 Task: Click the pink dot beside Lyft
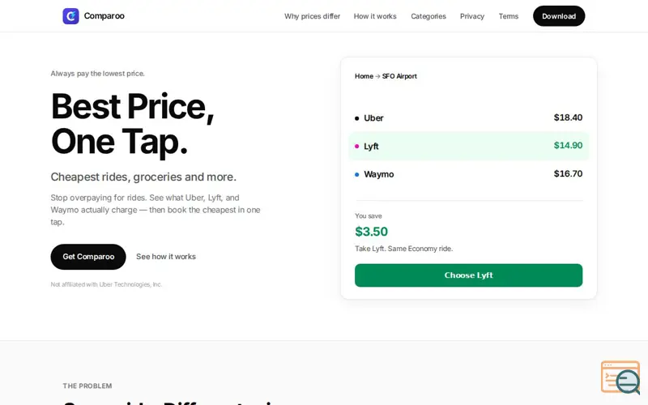click(356, 147)
